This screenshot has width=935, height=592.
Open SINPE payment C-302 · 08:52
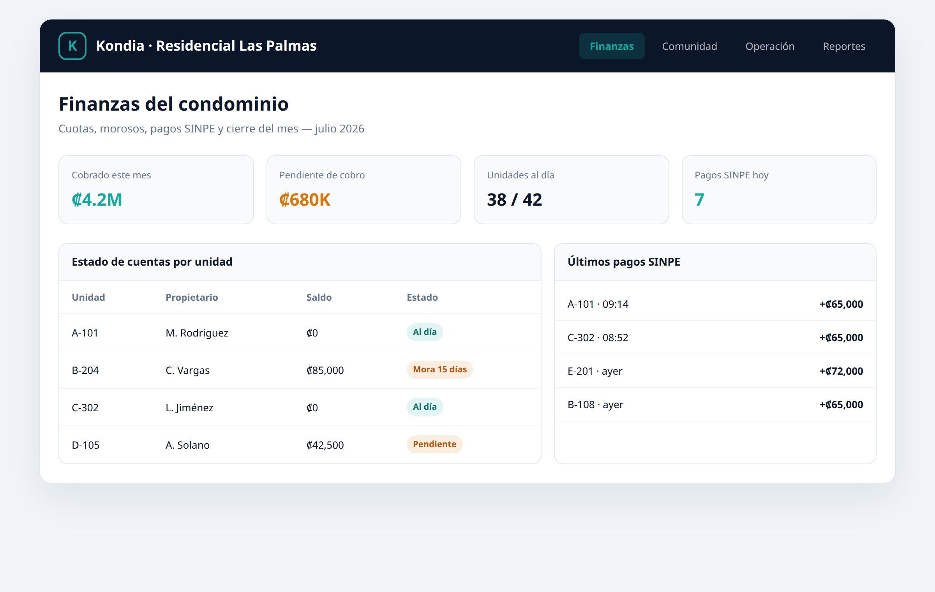pyautogui.click(x=715, y=338)
